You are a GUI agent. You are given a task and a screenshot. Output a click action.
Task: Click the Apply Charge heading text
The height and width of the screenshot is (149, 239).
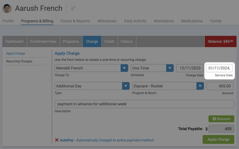click(x=67, y=53)
